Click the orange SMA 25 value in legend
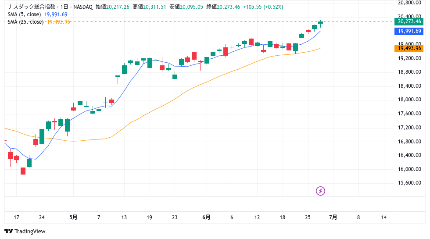 pos(58,21)
